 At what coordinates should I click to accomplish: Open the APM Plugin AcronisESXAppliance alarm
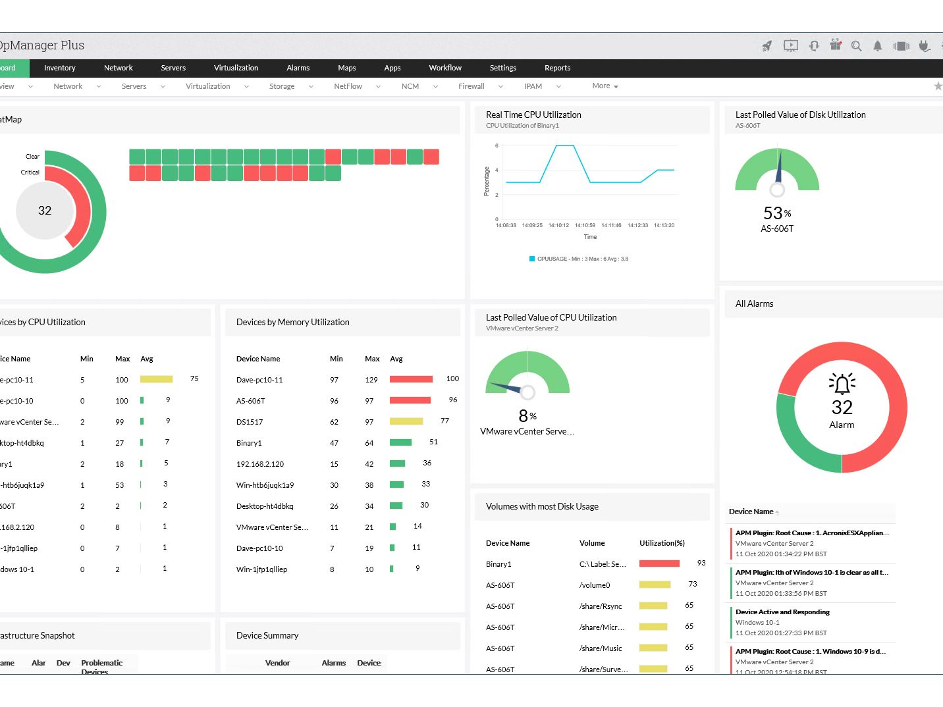click(812, 533)
